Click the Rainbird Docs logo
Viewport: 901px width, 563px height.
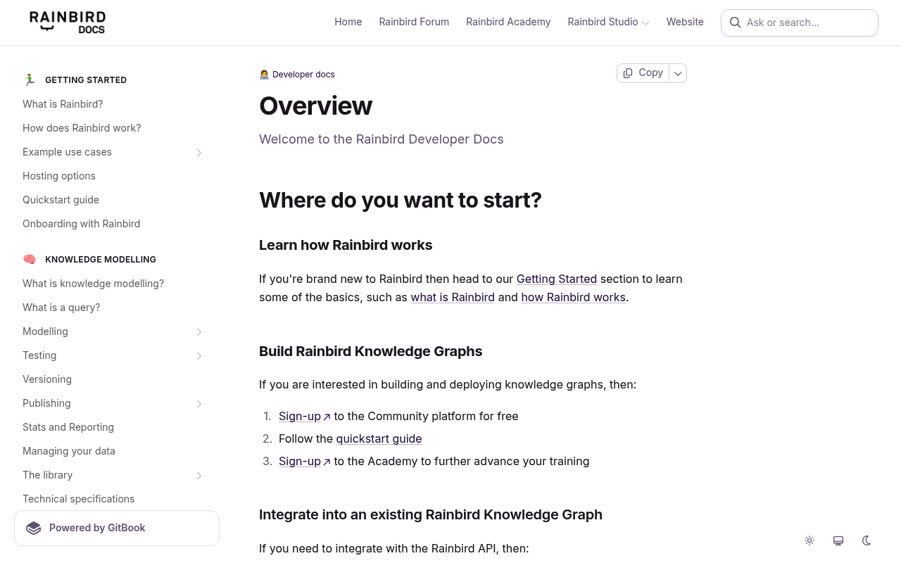point(68,23)
